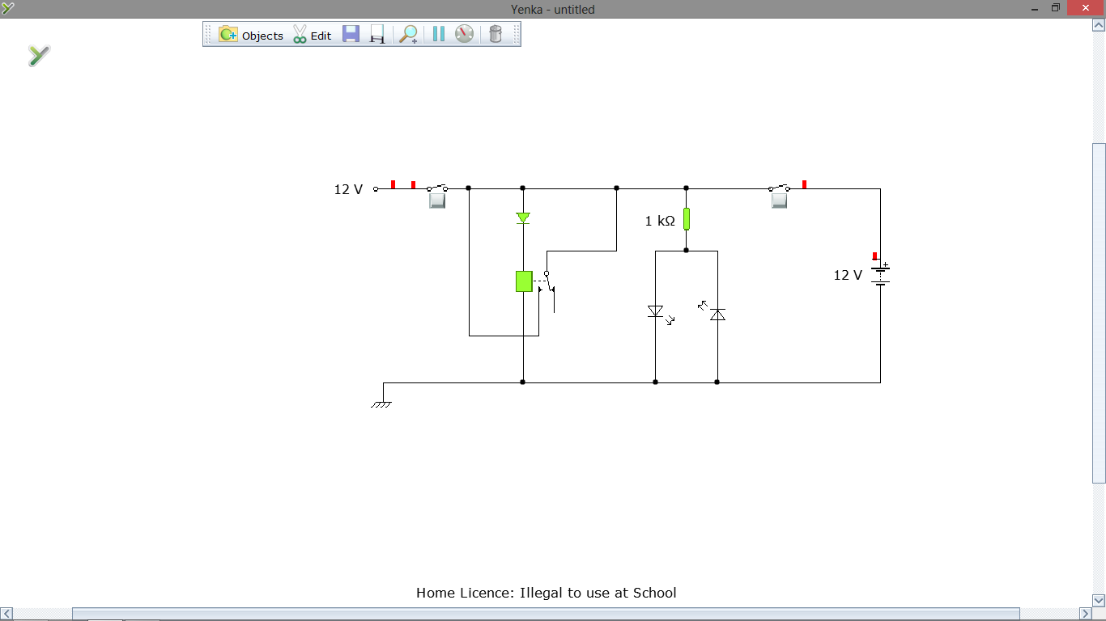Screen dimensions: 1106x621
Task: Select the right switch contact symbol
Action: pos(780,188)
